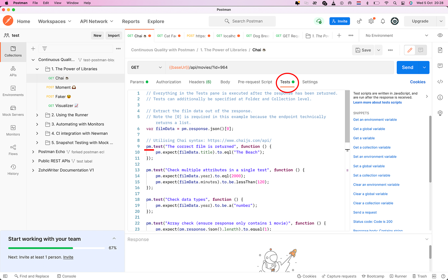Screen dimensions: 448x280
Task: Open the Collections sidebar panel
Action: point(13,52)
